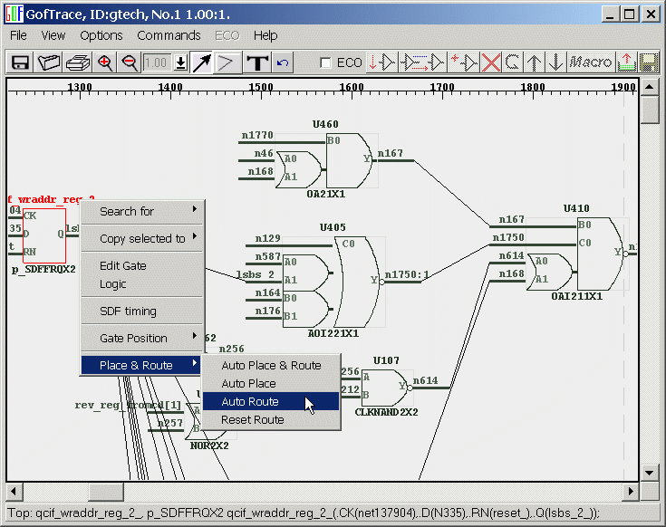Viewport: 666px width, 527px height.
Task: Open the Commands menu
Action: (x=169, y=35)
